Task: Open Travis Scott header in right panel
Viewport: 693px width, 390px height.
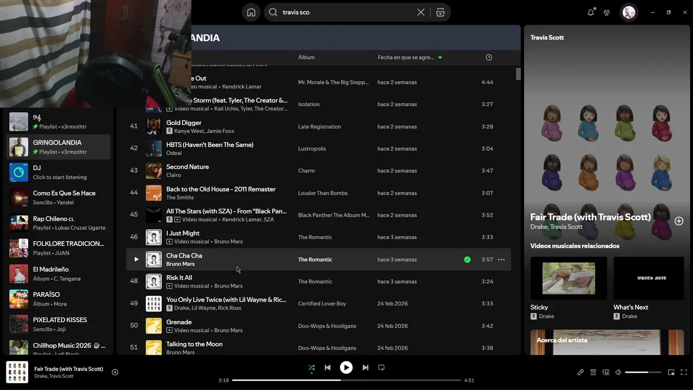Action: [x=547, y=37]
